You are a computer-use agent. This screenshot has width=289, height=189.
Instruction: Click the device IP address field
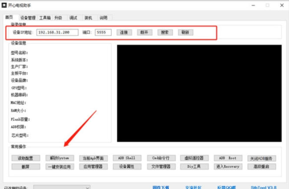click(57, 32)
